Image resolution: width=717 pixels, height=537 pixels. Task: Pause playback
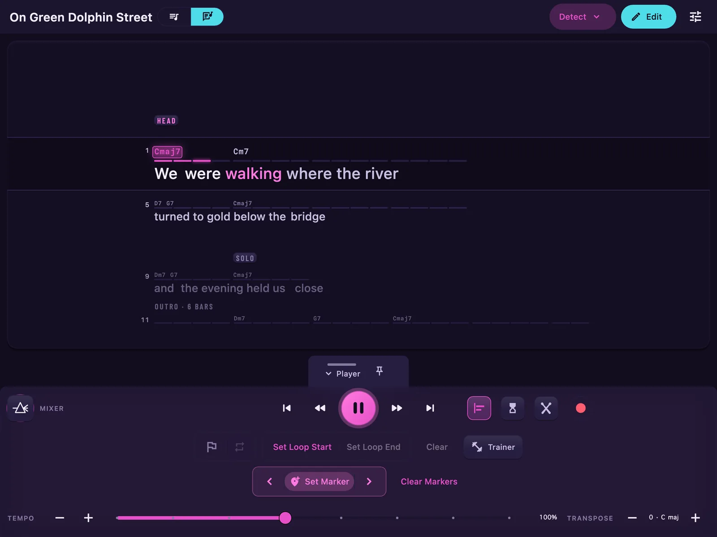click(358, 408)
